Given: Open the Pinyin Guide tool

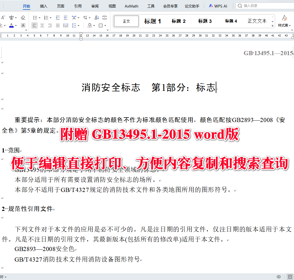Looking at the screenshot, I should [x=11, y=17].
